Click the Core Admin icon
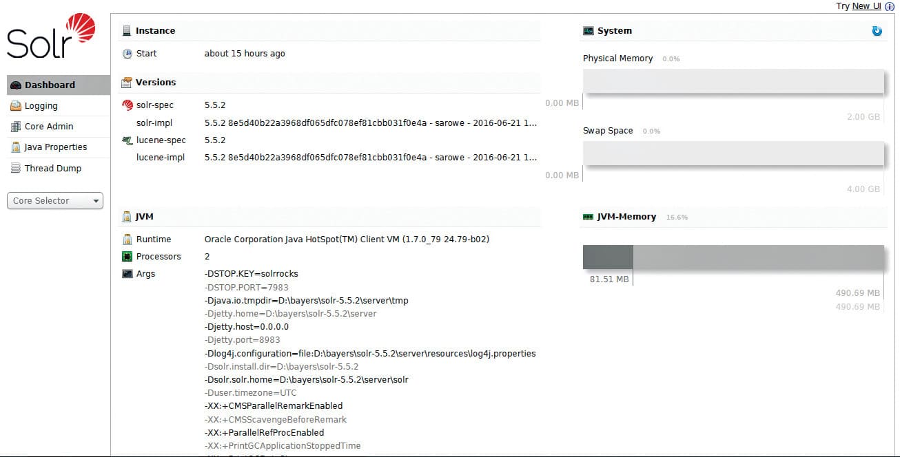Screen dimensions: 900x457 [x=16, y=127]
